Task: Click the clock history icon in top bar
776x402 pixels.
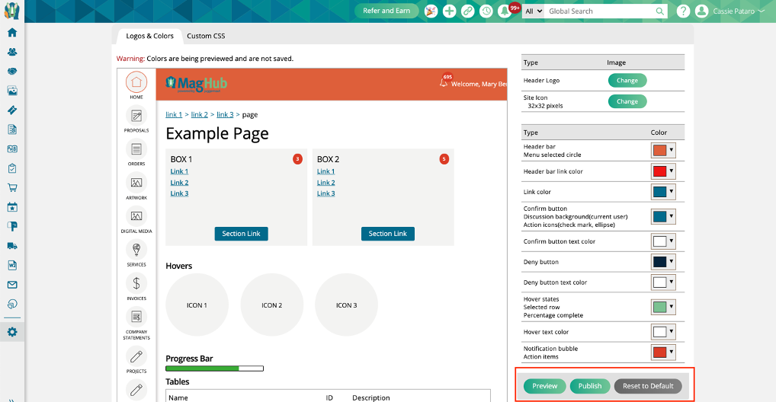Action: click(486, 11)
